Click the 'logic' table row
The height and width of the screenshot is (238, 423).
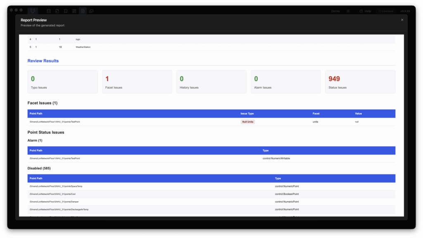point(211,39)
